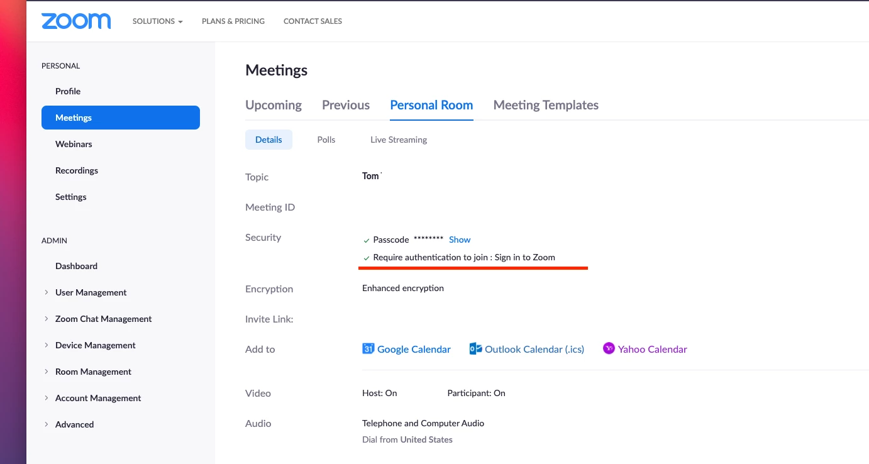Select Meetings in the sidebar
The width and height of the screenshot is (869, 464).
(x=121, y=118)
